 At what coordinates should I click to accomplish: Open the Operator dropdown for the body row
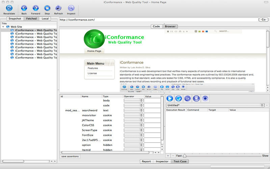134,100
